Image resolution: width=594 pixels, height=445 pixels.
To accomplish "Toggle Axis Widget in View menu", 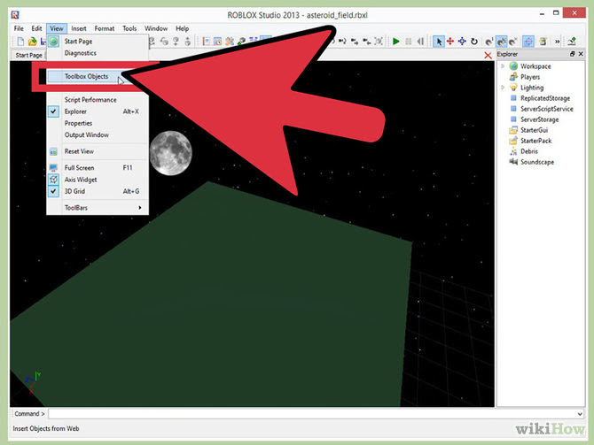I will coord(98,180).
